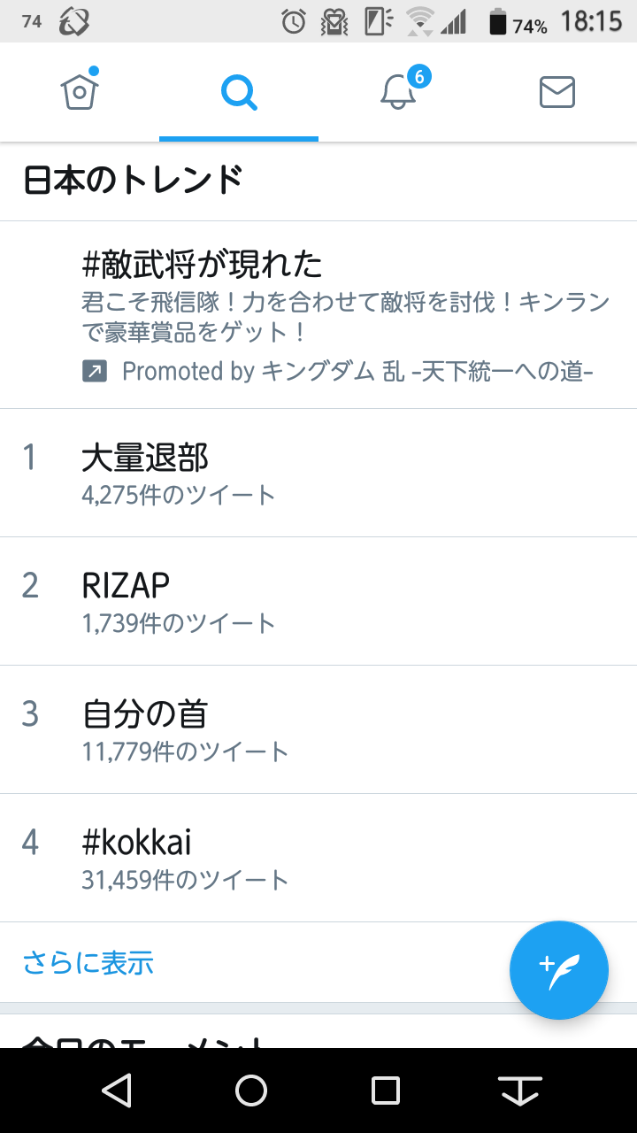Tap the navigation bar hide arrow icon
637x1133 pixels.
coord(520,1091)
